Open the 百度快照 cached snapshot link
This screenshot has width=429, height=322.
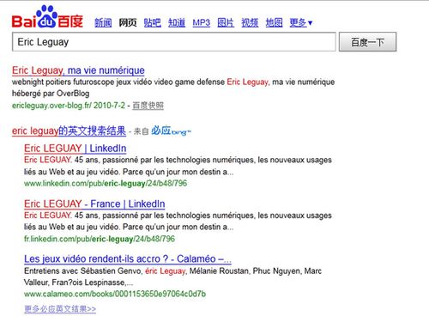click(x=148, y=106)
